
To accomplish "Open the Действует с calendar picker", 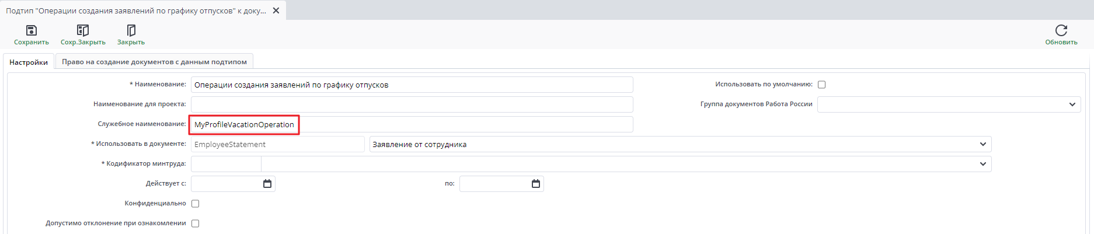I will pos(267,184).
